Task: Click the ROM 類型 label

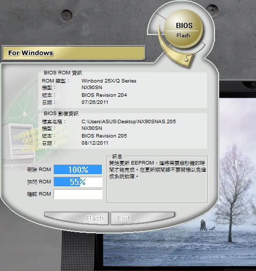Action: coord(56,81)
